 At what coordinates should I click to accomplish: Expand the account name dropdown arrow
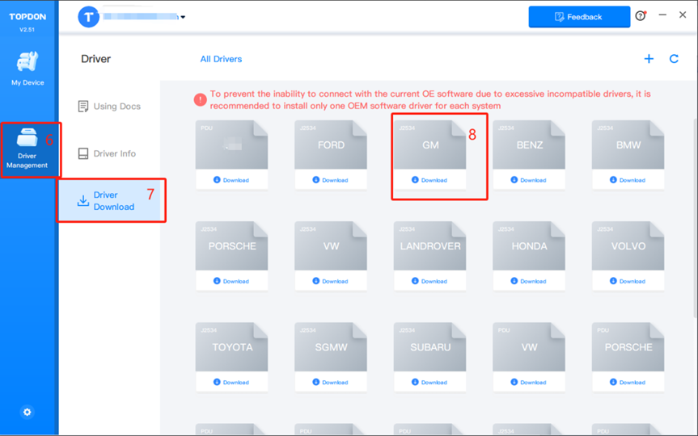(x=183, y=17)
